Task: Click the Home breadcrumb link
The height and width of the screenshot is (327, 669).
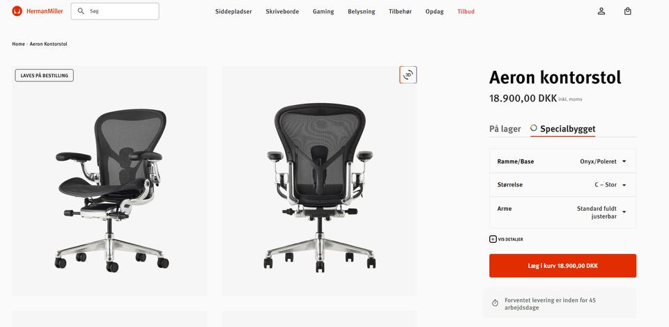Action: tap(18, 44)
